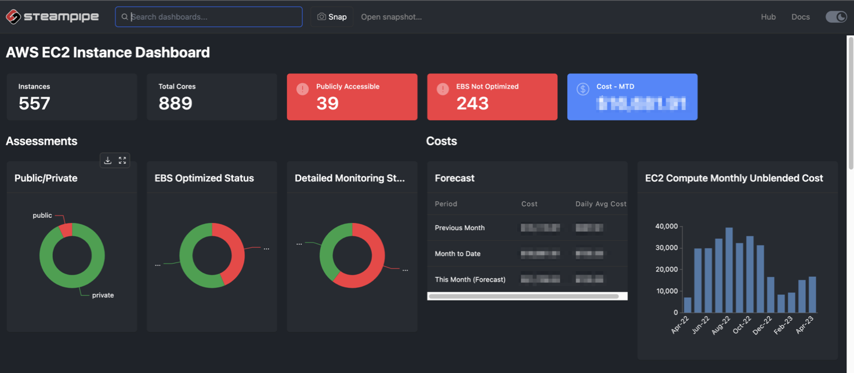Click the alert icon on Publicly Accessible card

(x=302, y=89)
